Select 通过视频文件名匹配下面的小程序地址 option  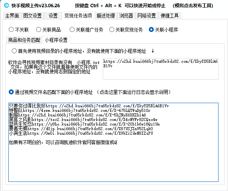[51, 92]
